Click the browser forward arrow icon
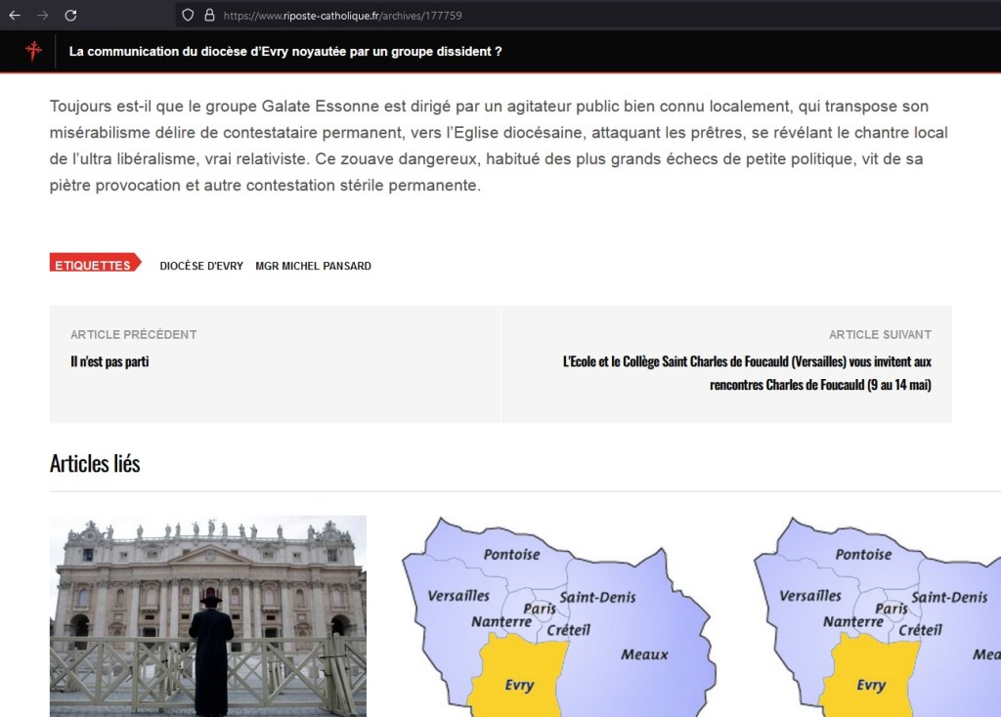This screenshot has height=717, width=1001. pos(41,15)
